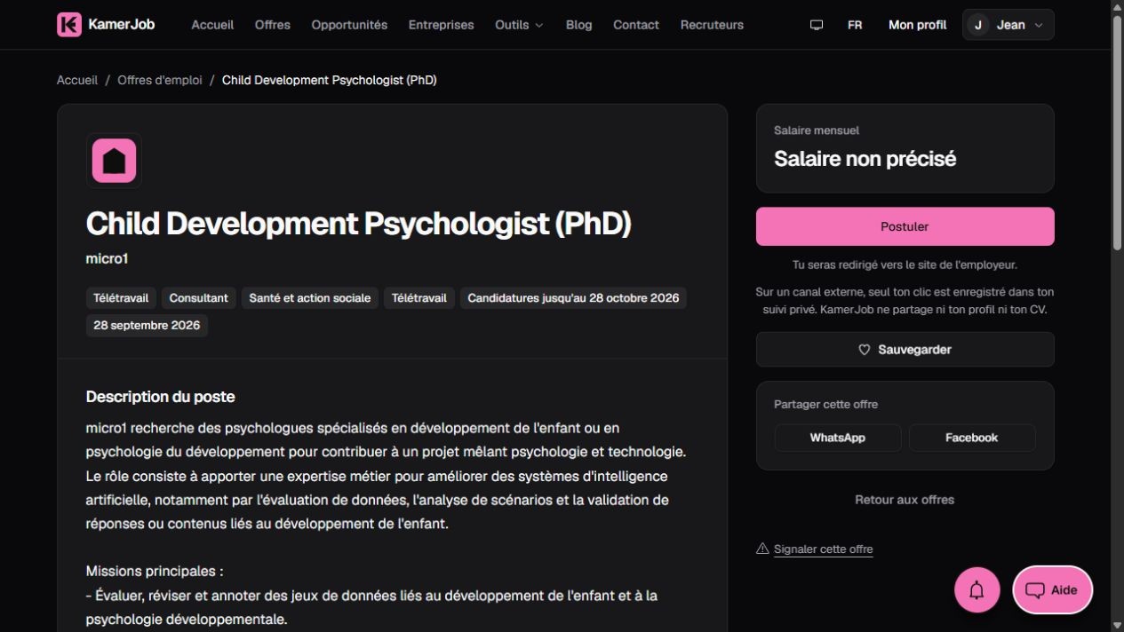Click the warning triangle icon beside Signaler
This screenshot has height=632, width=1124.
pyautogui.click(x=762, y=549)
